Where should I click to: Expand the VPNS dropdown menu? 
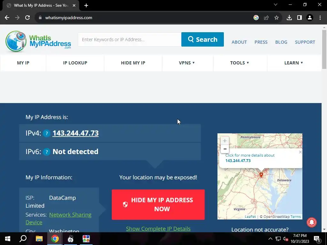187,63
